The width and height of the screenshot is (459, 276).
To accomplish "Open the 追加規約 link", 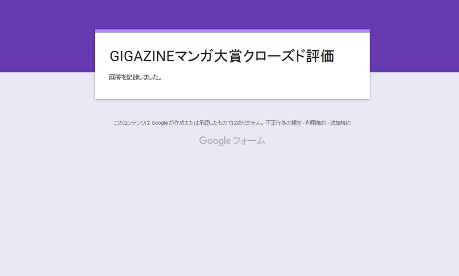I will 340,123.
